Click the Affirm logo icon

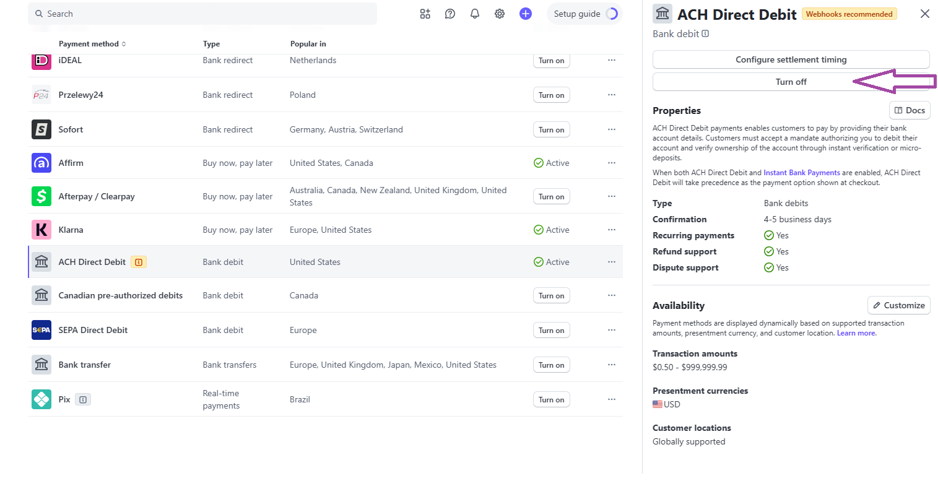41,163
